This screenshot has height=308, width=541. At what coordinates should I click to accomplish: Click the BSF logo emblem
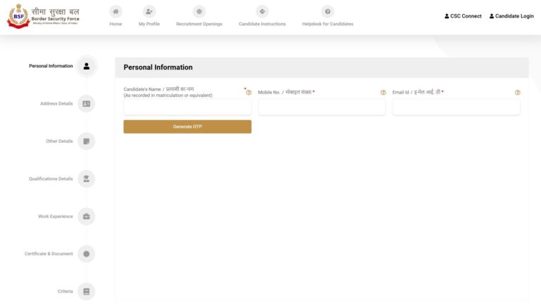coord(18,16)
